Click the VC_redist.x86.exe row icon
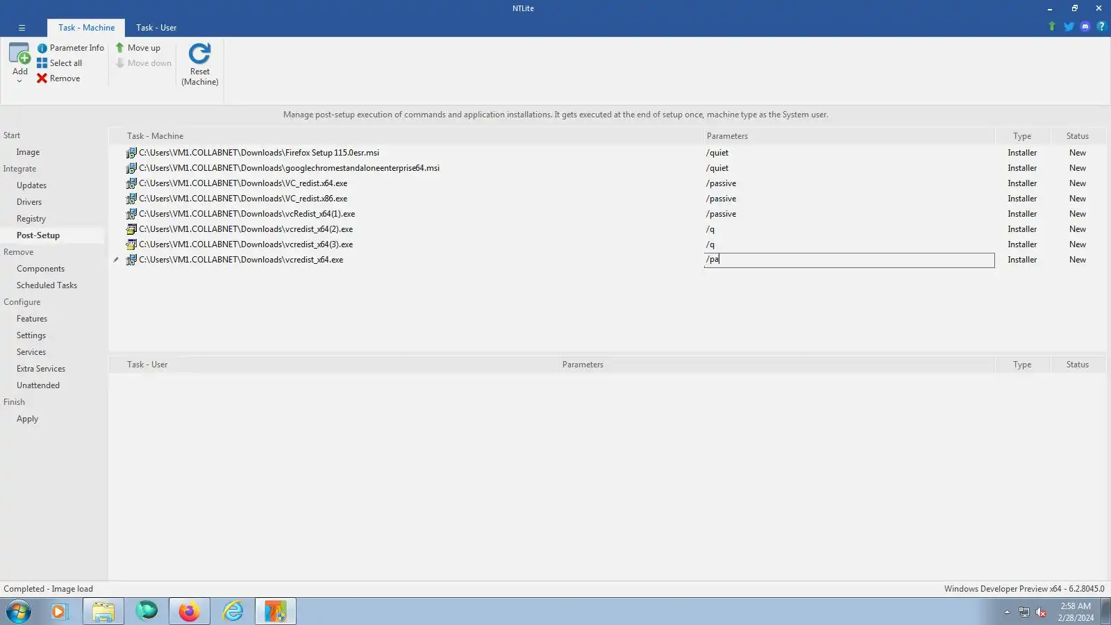This screenshot has width=1111, height=625. (x=131, y=199)
